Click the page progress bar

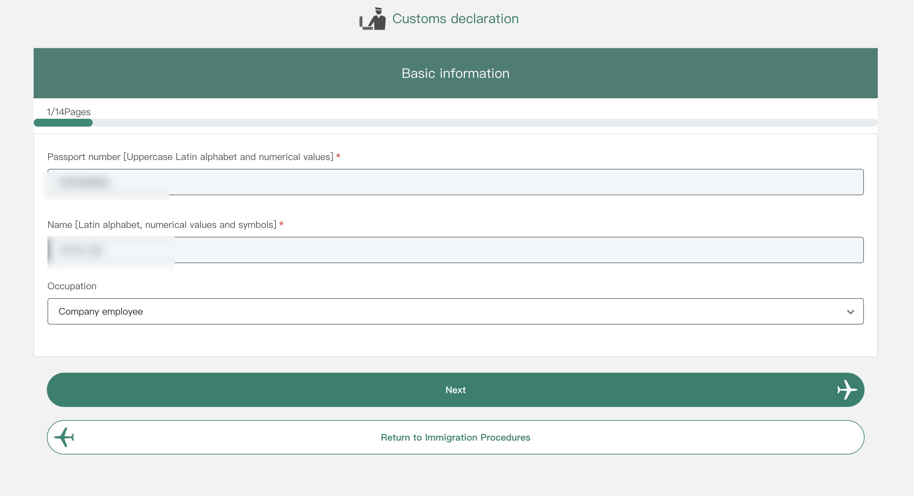coord(455,123)
